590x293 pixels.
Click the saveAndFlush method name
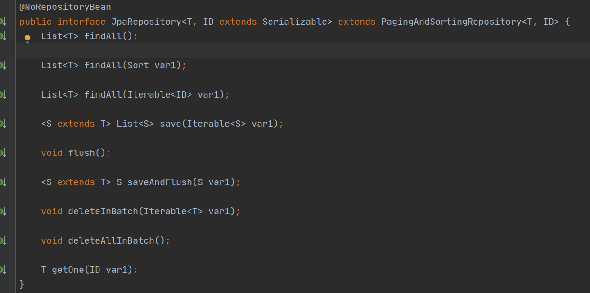pos(160,182)
